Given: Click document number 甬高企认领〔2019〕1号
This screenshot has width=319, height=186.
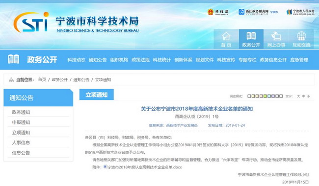Looking at the screenshot, I should [x=197, y=116].
